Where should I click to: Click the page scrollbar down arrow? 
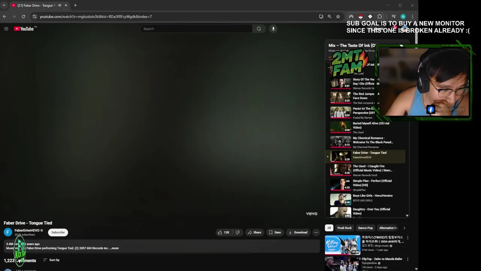(416, 269)
